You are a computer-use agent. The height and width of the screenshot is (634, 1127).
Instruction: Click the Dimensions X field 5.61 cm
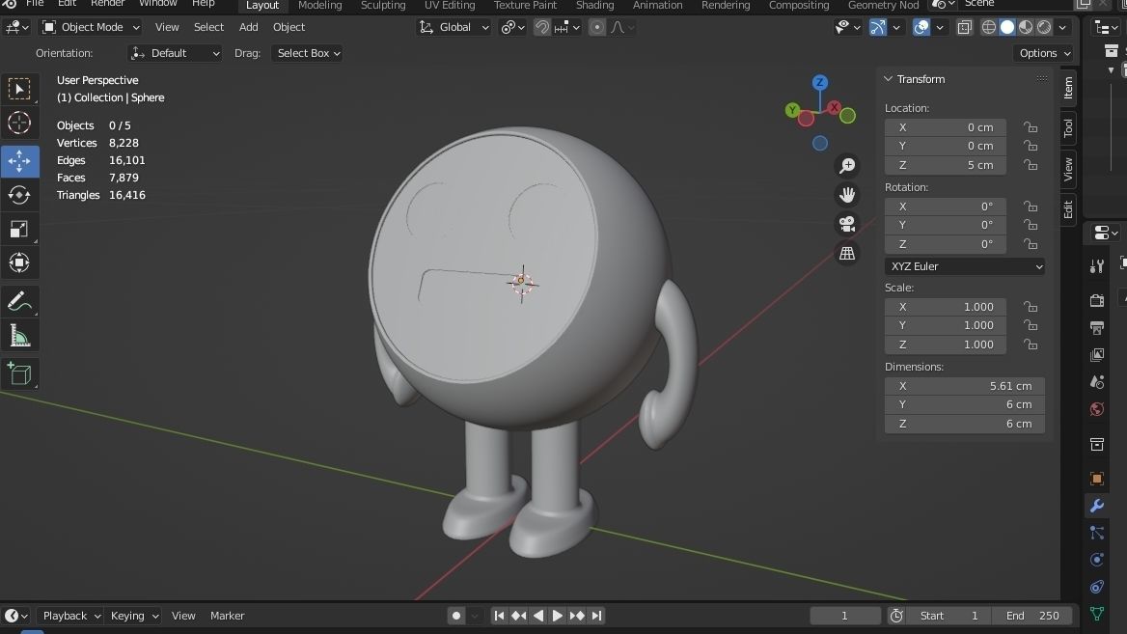[965, 386]
